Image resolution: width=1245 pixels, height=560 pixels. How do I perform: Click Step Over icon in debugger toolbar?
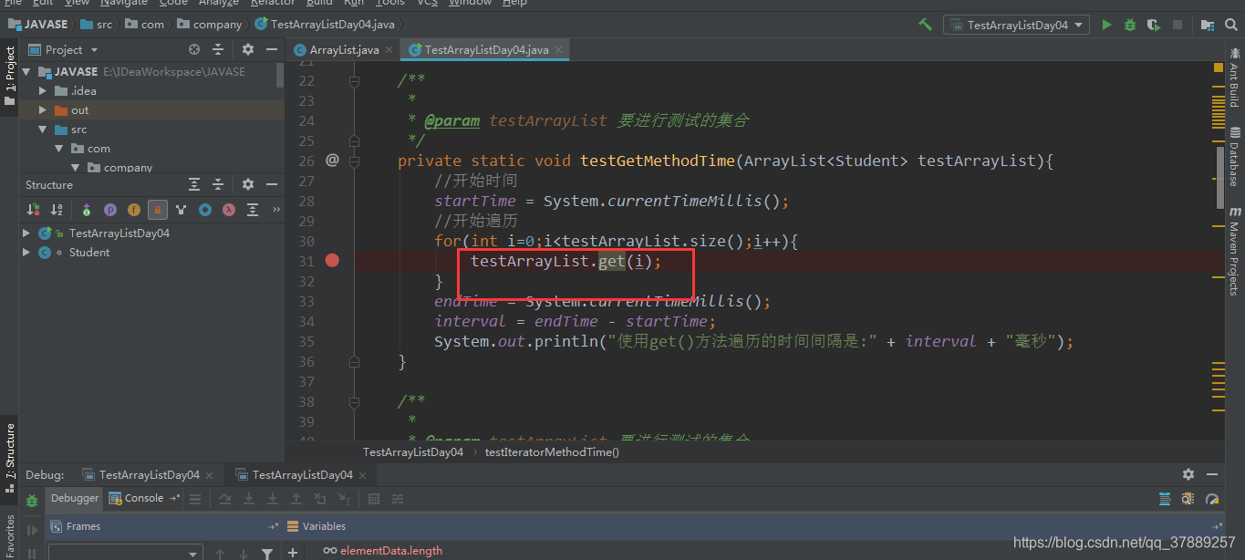coord(225,499)
